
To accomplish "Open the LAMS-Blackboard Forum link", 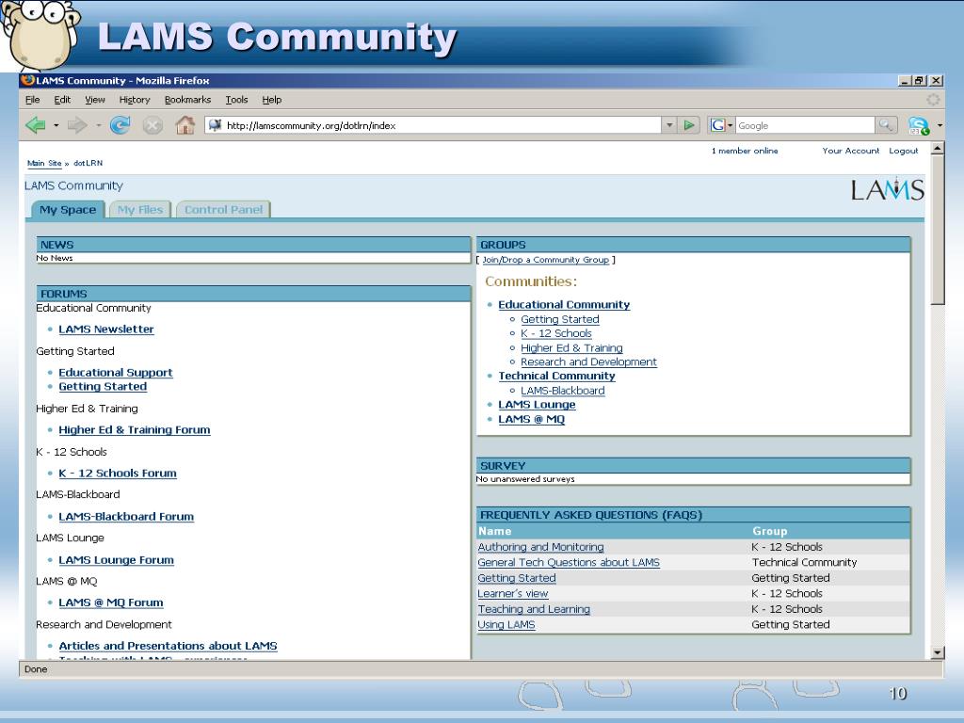I will (x=126, y=517).
